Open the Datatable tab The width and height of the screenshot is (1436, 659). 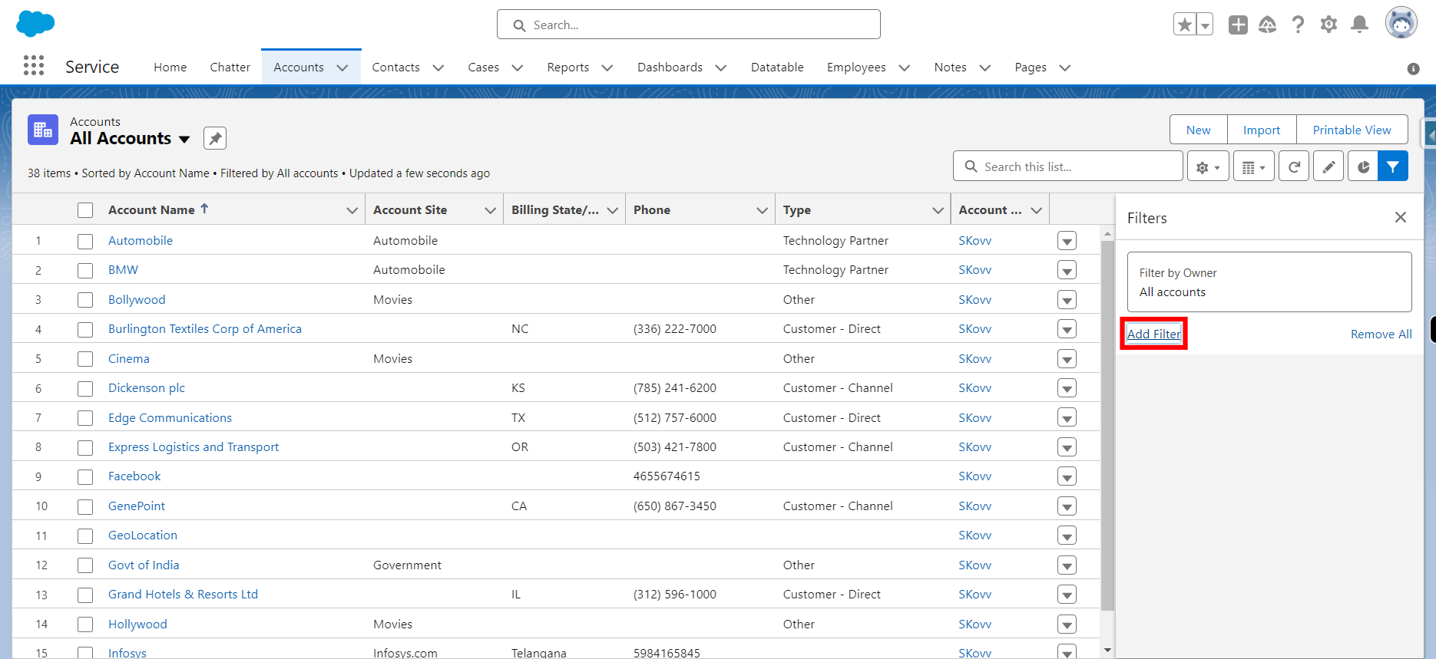(777, 68)
